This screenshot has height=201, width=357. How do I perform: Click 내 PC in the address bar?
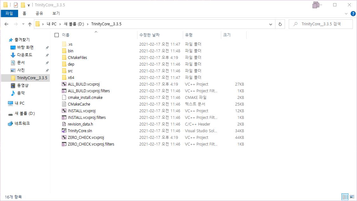tap(52, 24)
